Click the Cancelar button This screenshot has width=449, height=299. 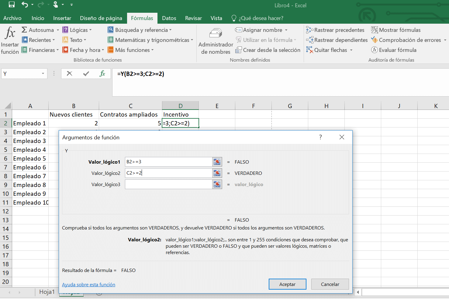click(x=330, y=284)
